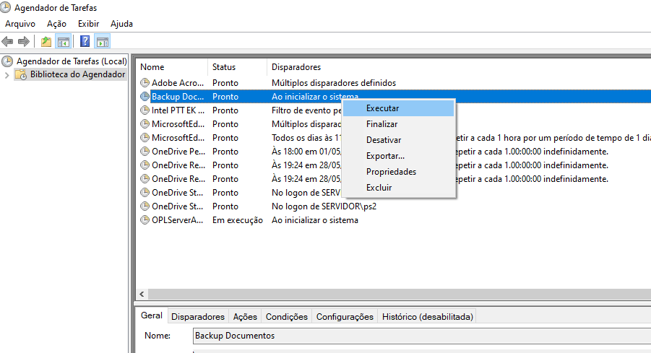Choose Desativar in the context menu
Viewport: 651px width, 353px height.
coord(398,140)
